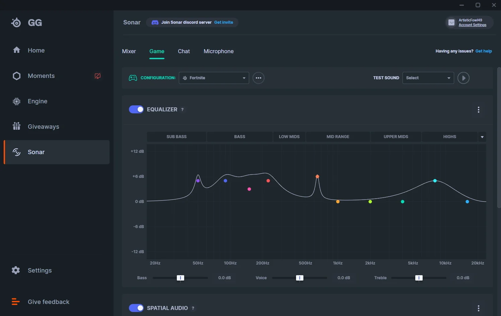This screenshot has width=501, height=316.
Task: Click the SteelSeries GG logo icon
Action: 16,22
